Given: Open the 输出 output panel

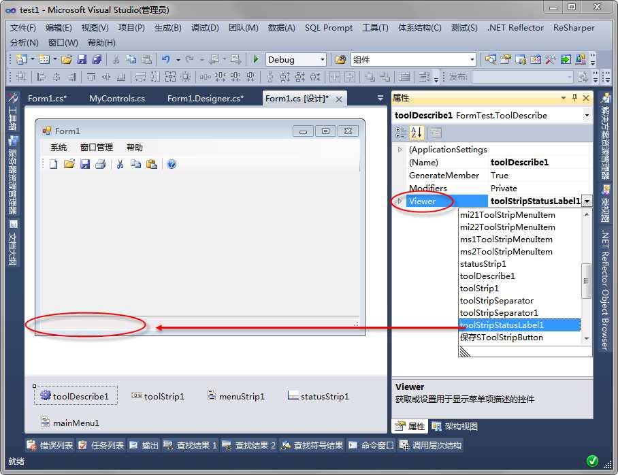Looking at the screenshot, I should tap(144, 446).
